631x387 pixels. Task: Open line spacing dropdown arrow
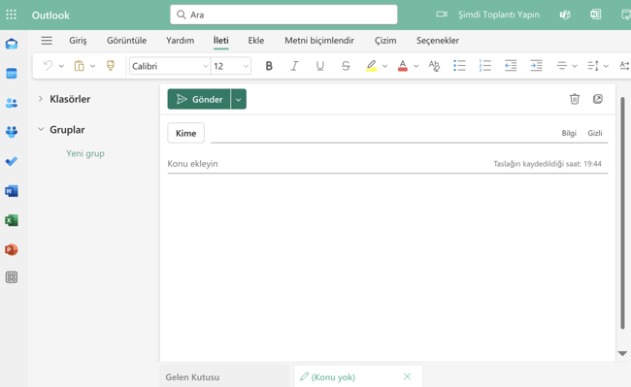click(x=606, y=66)
